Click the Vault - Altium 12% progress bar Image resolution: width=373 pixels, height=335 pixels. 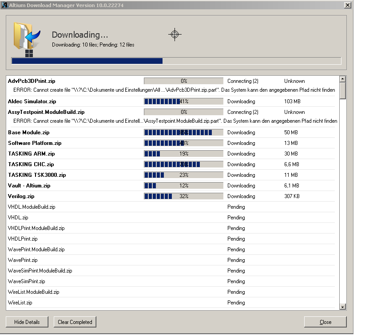(184, 186)
